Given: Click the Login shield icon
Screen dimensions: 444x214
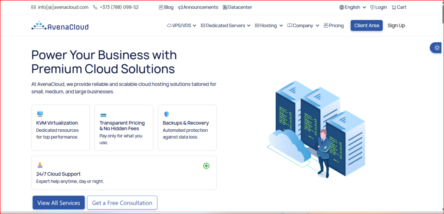Looking at the screenshot, I should click(x=372, y=7).
